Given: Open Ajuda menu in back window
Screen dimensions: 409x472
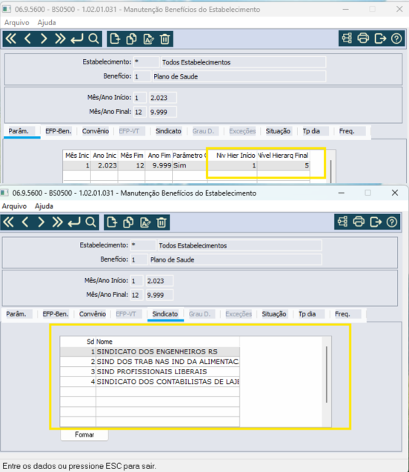Looking at the screenshot, I should (x=47, y=22).
